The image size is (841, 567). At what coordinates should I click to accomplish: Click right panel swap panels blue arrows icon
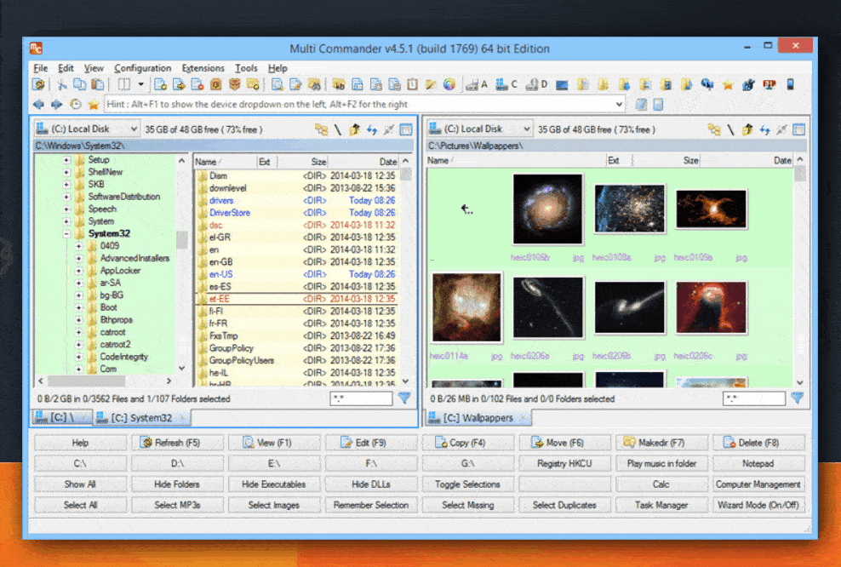coord(765,129)
